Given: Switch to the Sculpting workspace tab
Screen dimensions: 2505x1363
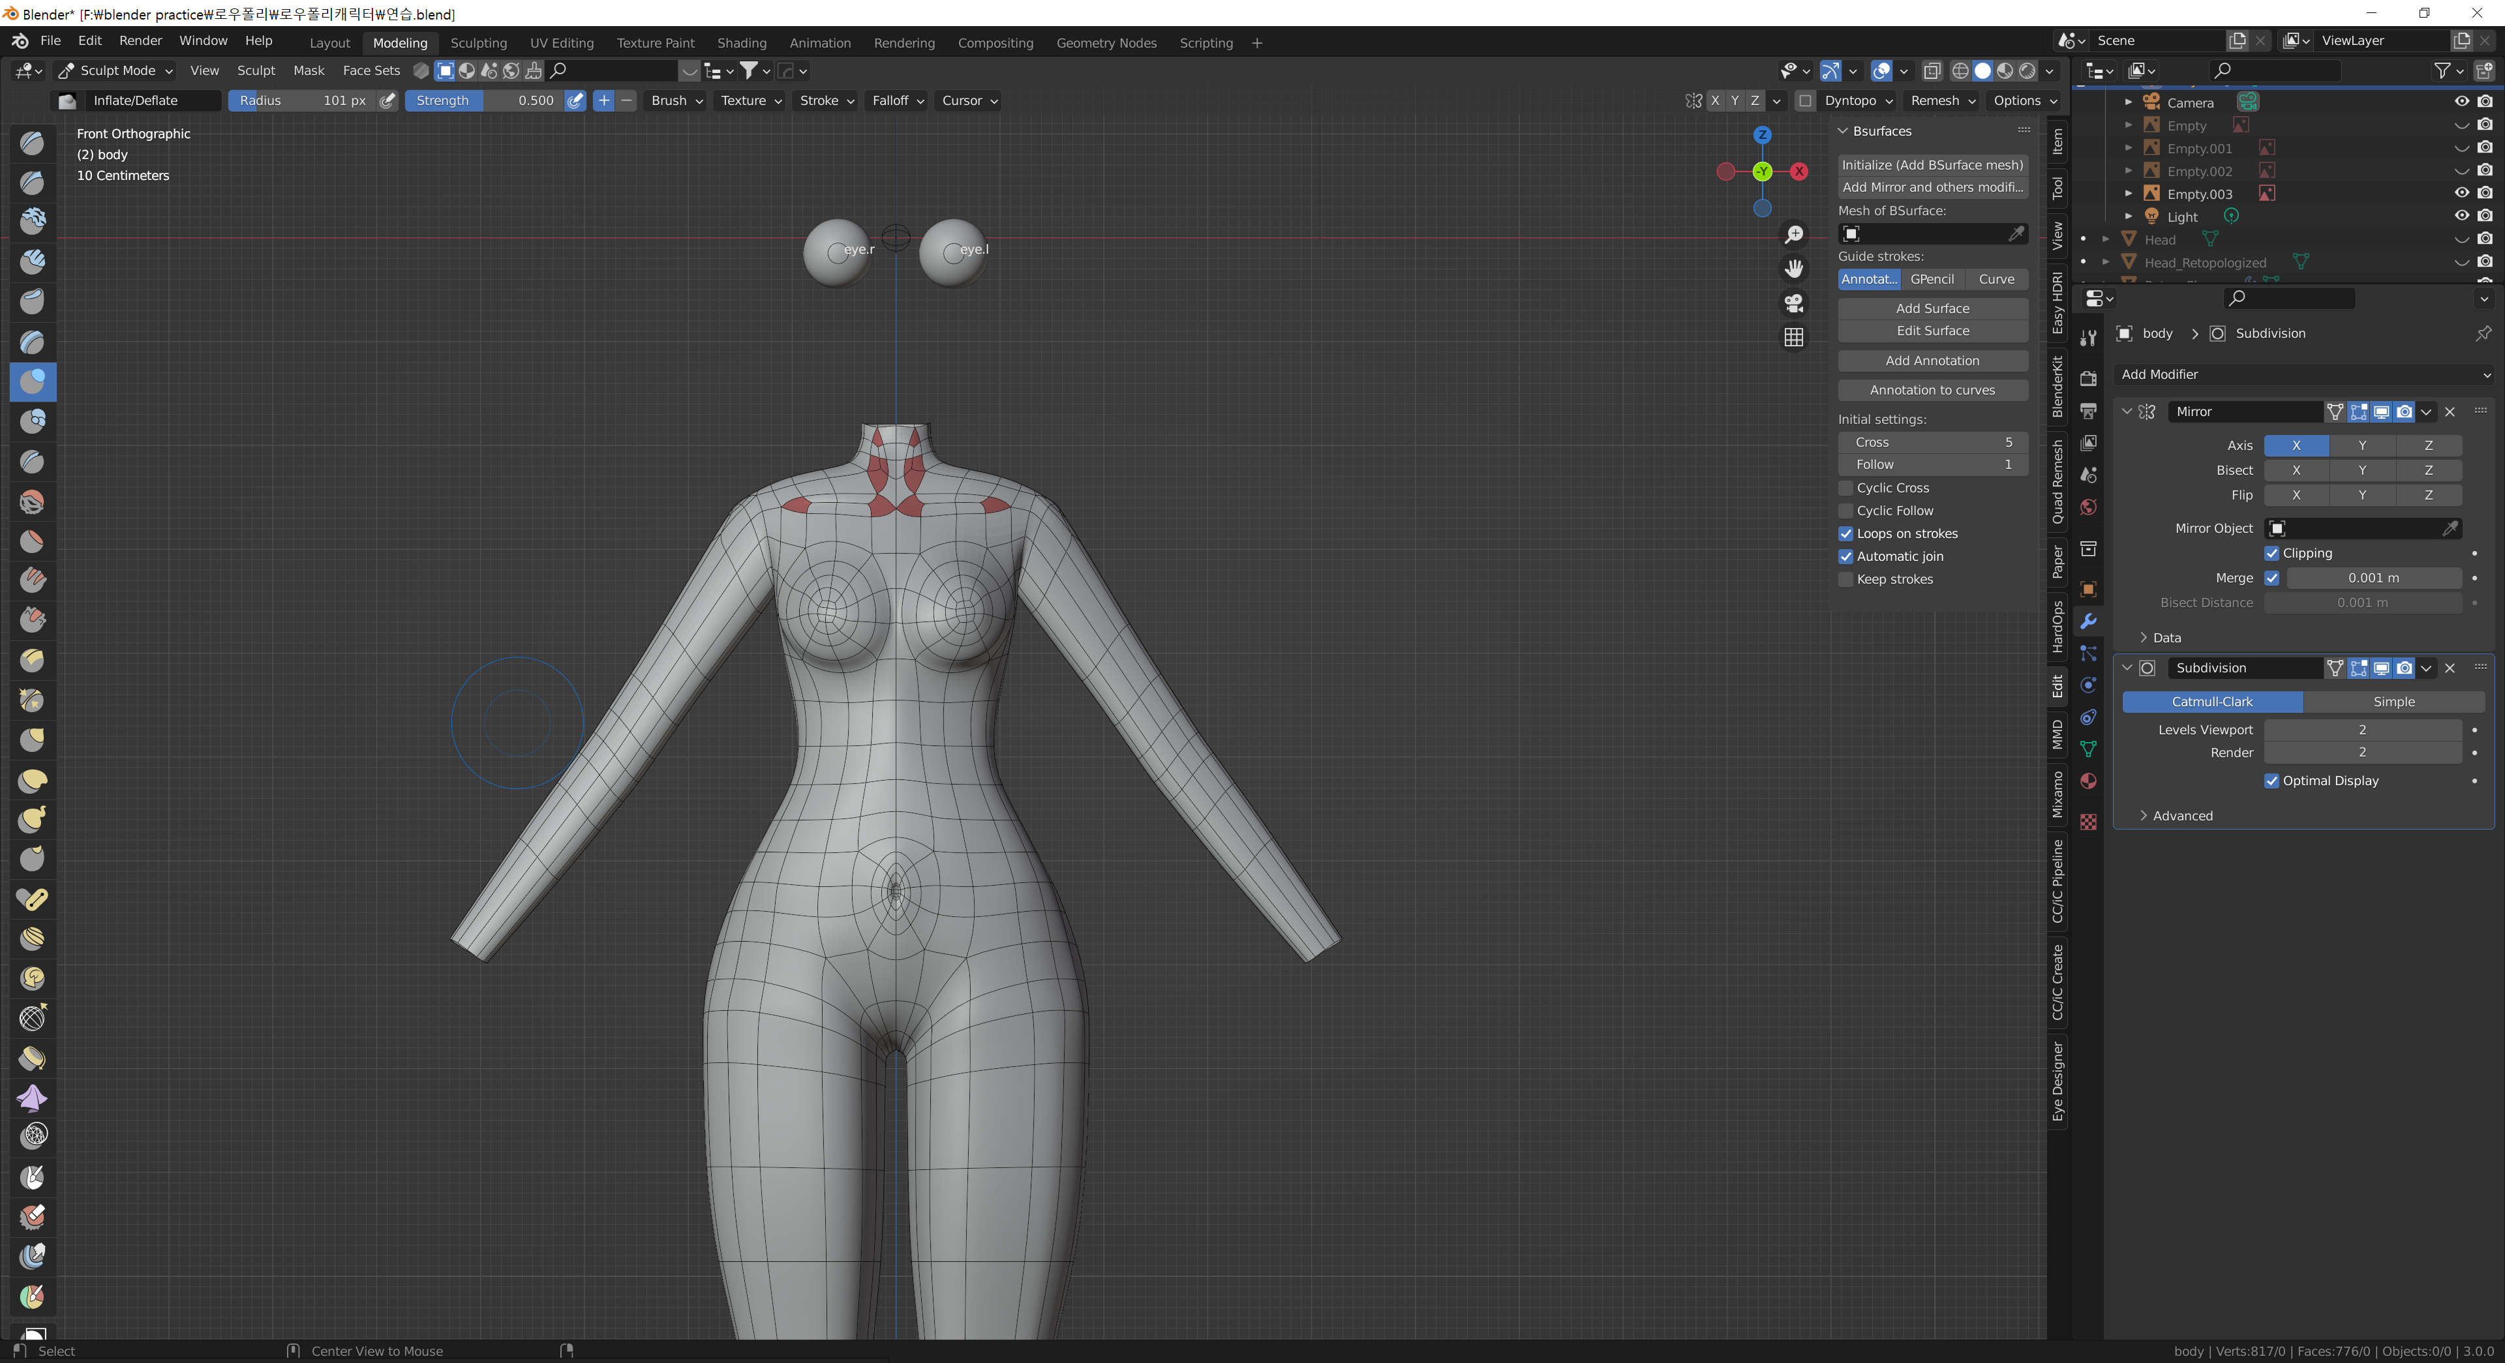Looking at the screenshot, I should pos(478,43).
